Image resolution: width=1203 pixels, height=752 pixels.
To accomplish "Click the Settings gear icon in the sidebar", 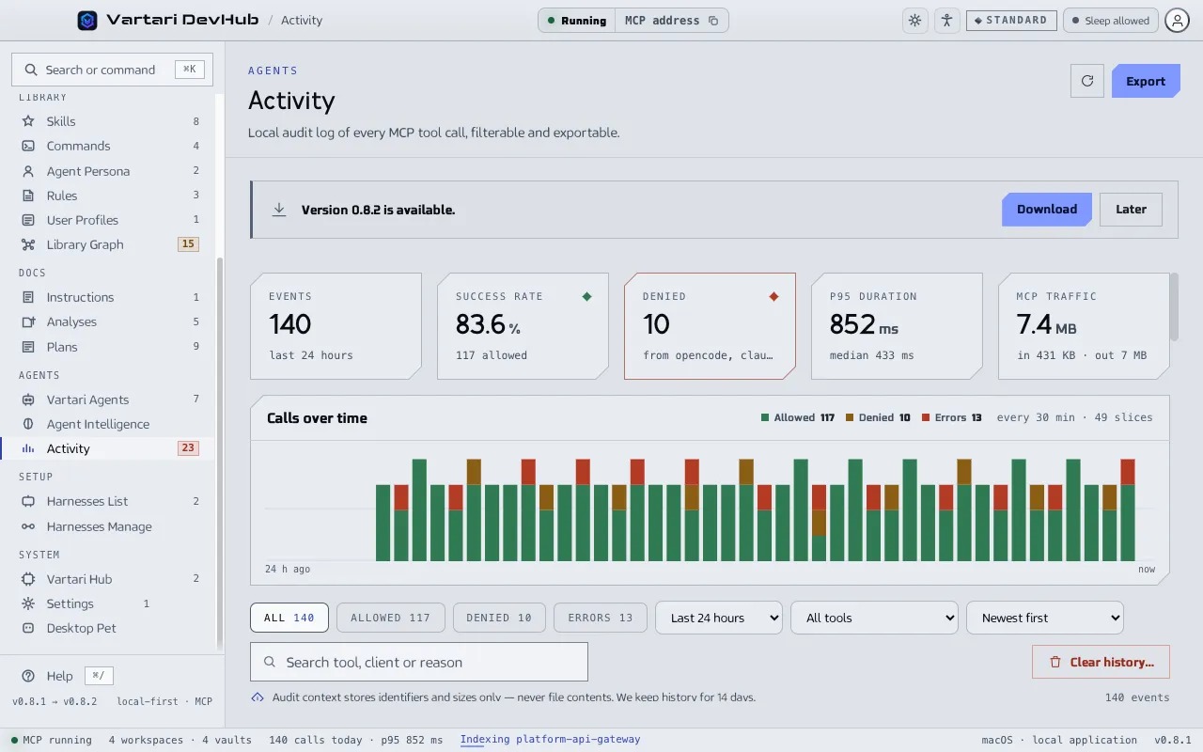I will [x=28, y=603].
